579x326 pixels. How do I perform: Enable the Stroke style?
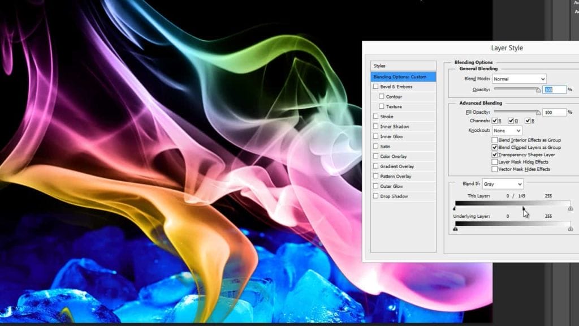(375, 116)
